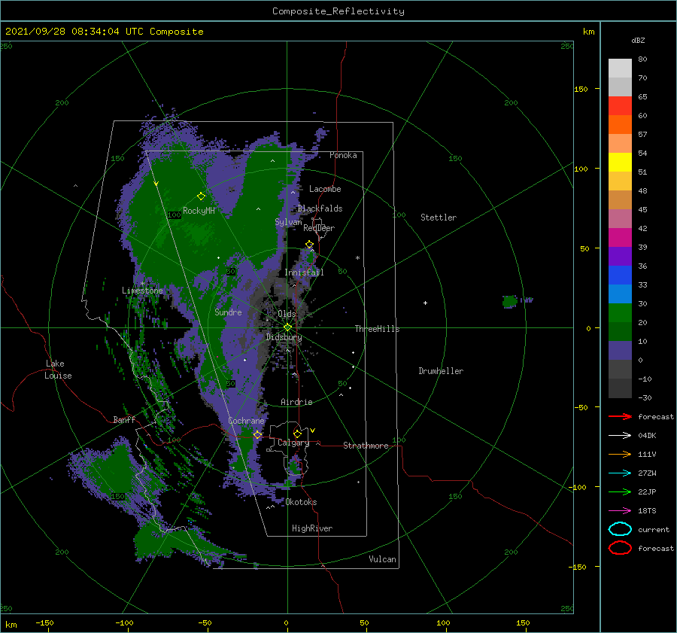Click the red forecast arrow in the legend
This screenshot has height=633, width=677.
coord(620,416)
